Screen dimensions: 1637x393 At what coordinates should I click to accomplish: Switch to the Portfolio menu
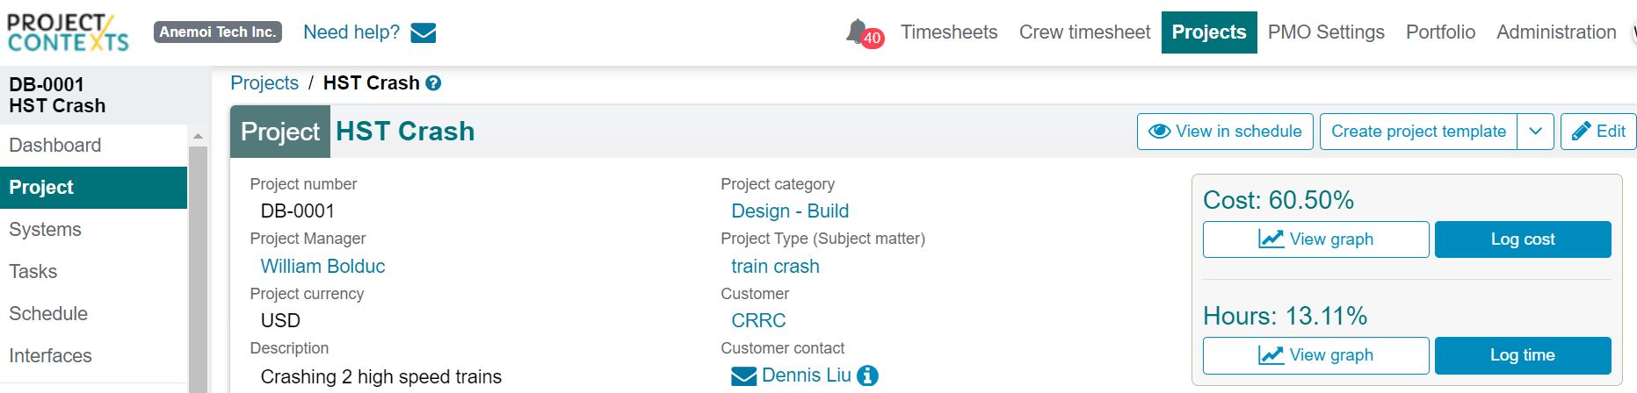pos(1440,32)
